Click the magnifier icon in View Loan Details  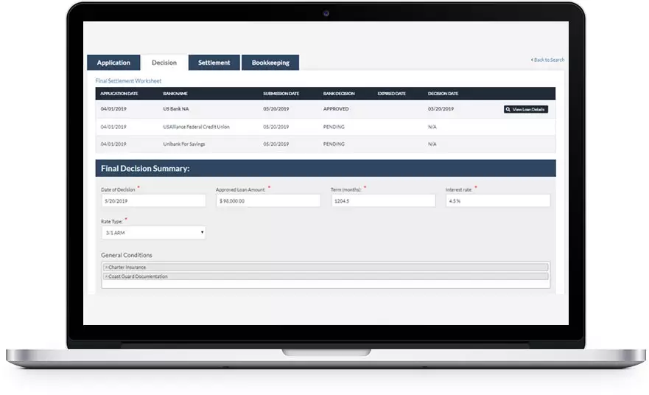(508, 109)
